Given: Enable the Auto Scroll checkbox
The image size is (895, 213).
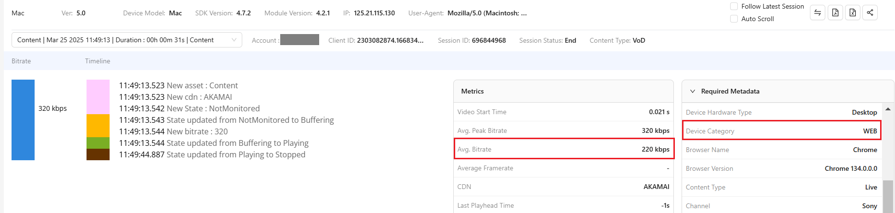Looking at the screenshot, I should pos(734,19).
